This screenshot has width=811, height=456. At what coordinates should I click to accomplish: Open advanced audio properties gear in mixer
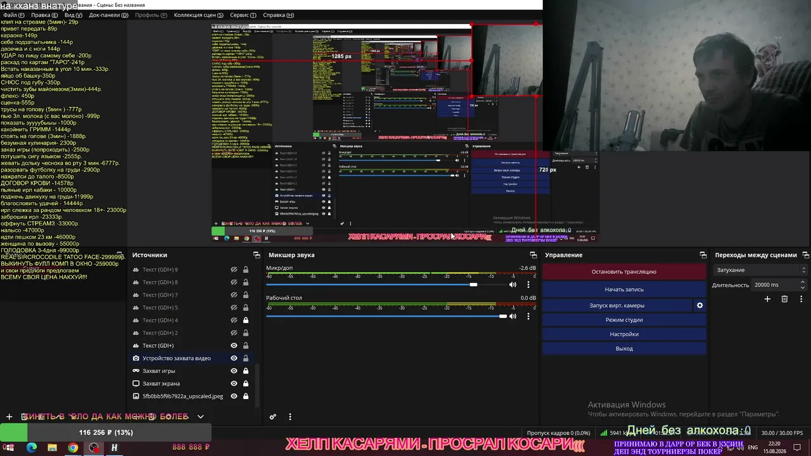[x=272, y=417]
